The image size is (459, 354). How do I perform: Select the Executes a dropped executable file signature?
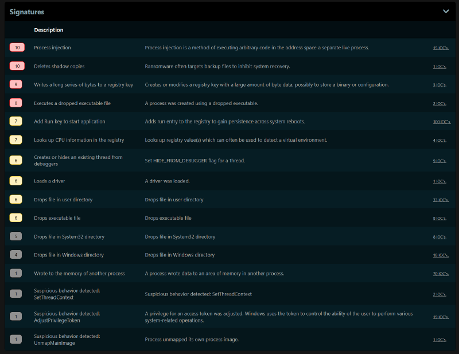72,103
